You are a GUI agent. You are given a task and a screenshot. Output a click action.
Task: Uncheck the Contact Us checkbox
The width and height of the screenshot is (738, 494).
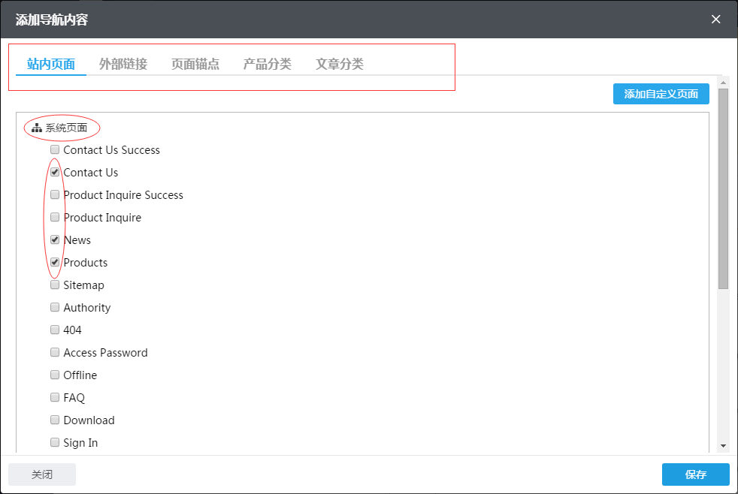pyautogui.click(x=55, y=172)
